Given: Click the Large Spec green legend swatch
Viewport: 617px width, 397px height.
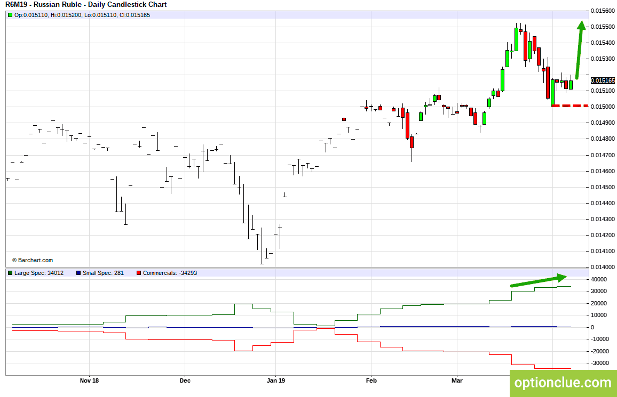Looking at the screenshot, I should coord(10,273).
